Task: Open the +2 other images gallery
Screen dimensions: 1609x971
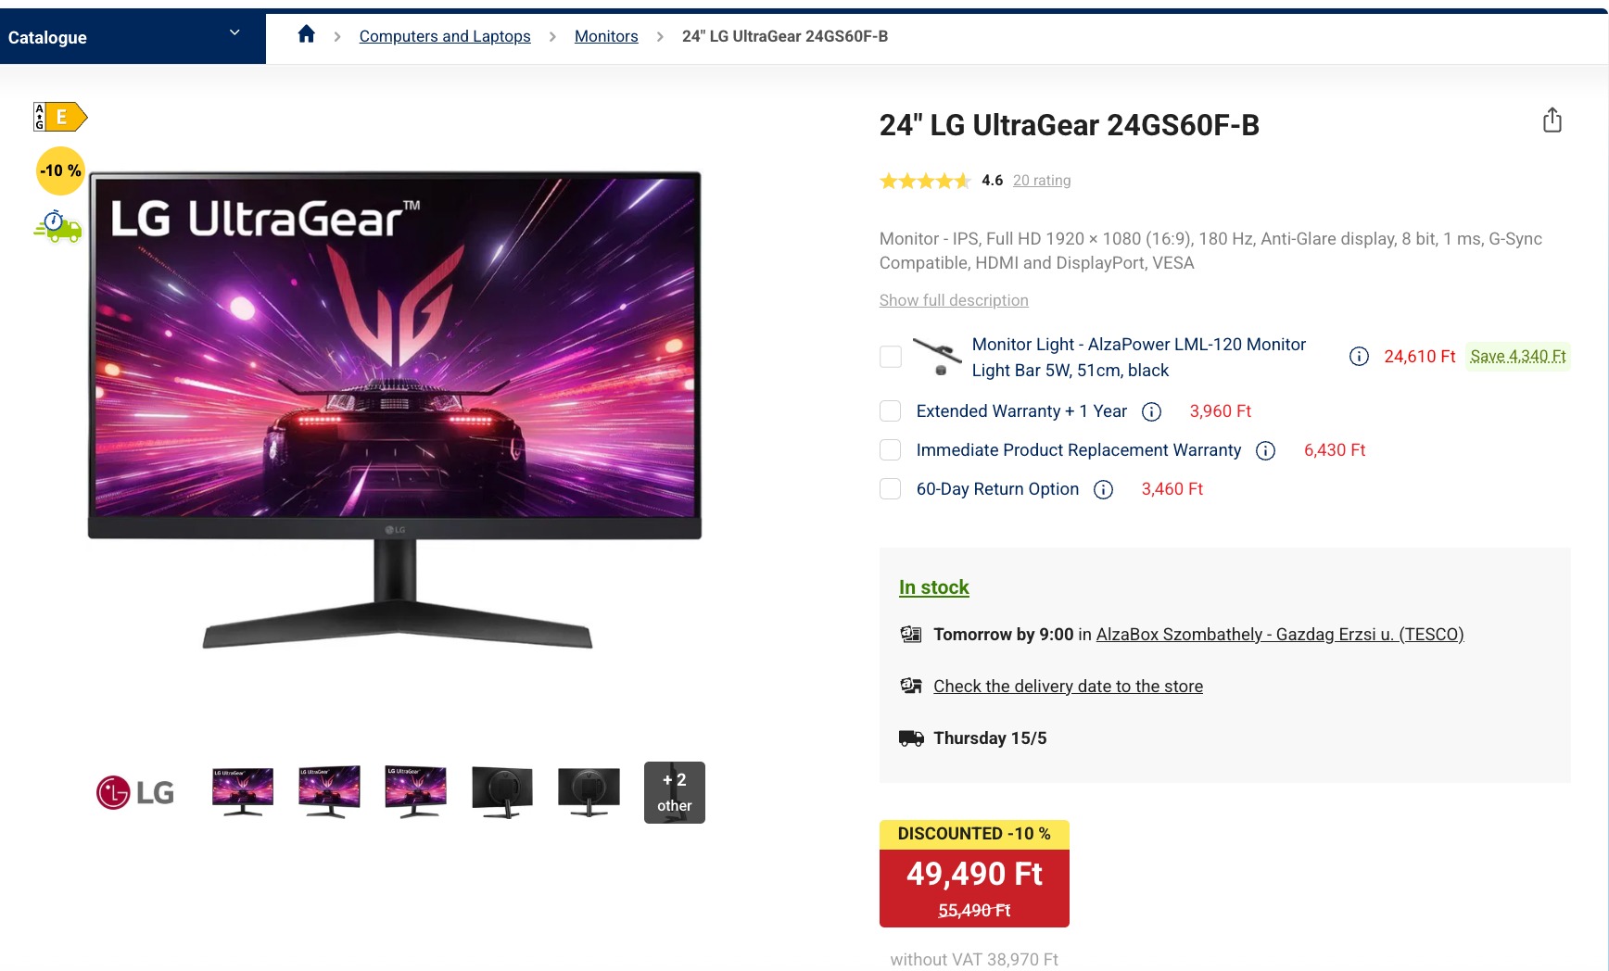Action: [675, 792]
